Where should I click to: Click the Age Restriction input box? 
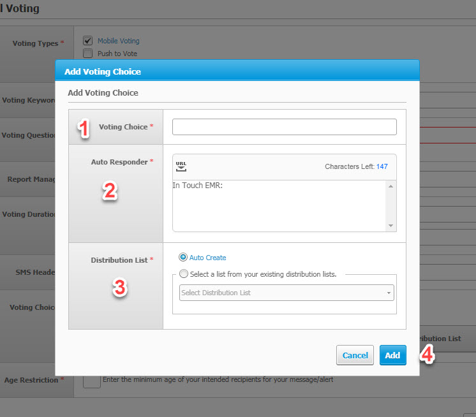[x=92, y=381]
